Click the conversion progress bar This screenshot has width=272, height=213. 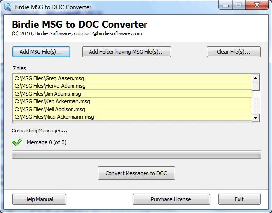coord(136,154)
